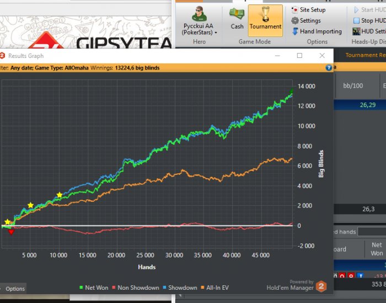Click the green triangle marker at graph peak
Screen dimensions: 386x303
(x=292, y=91)
